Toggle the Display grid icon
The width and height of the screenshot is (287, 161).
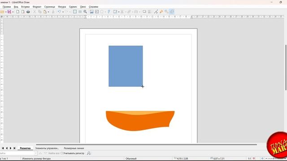pos(75,12)
